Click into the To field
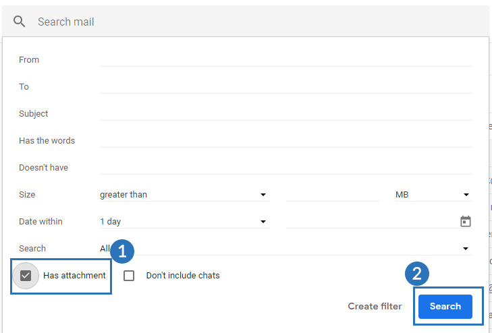Viewport: 492px width, 333px height. coord(285,86)
